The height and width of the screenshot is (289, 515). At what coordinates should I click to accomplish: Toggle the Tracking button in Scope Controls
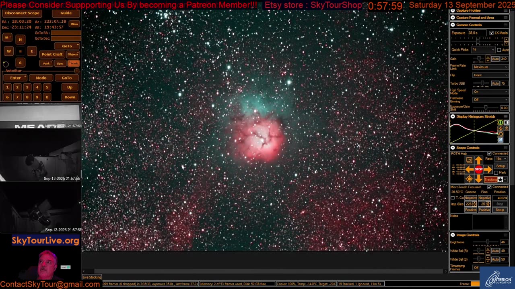click(490, 179)
